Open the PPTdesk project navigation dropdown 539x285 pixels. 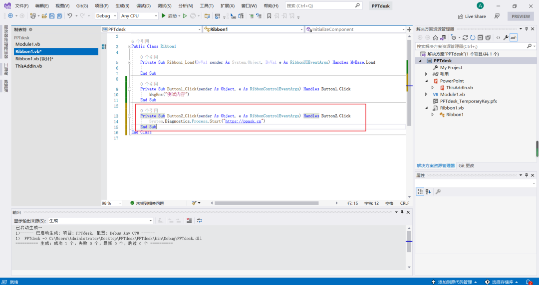152,29
